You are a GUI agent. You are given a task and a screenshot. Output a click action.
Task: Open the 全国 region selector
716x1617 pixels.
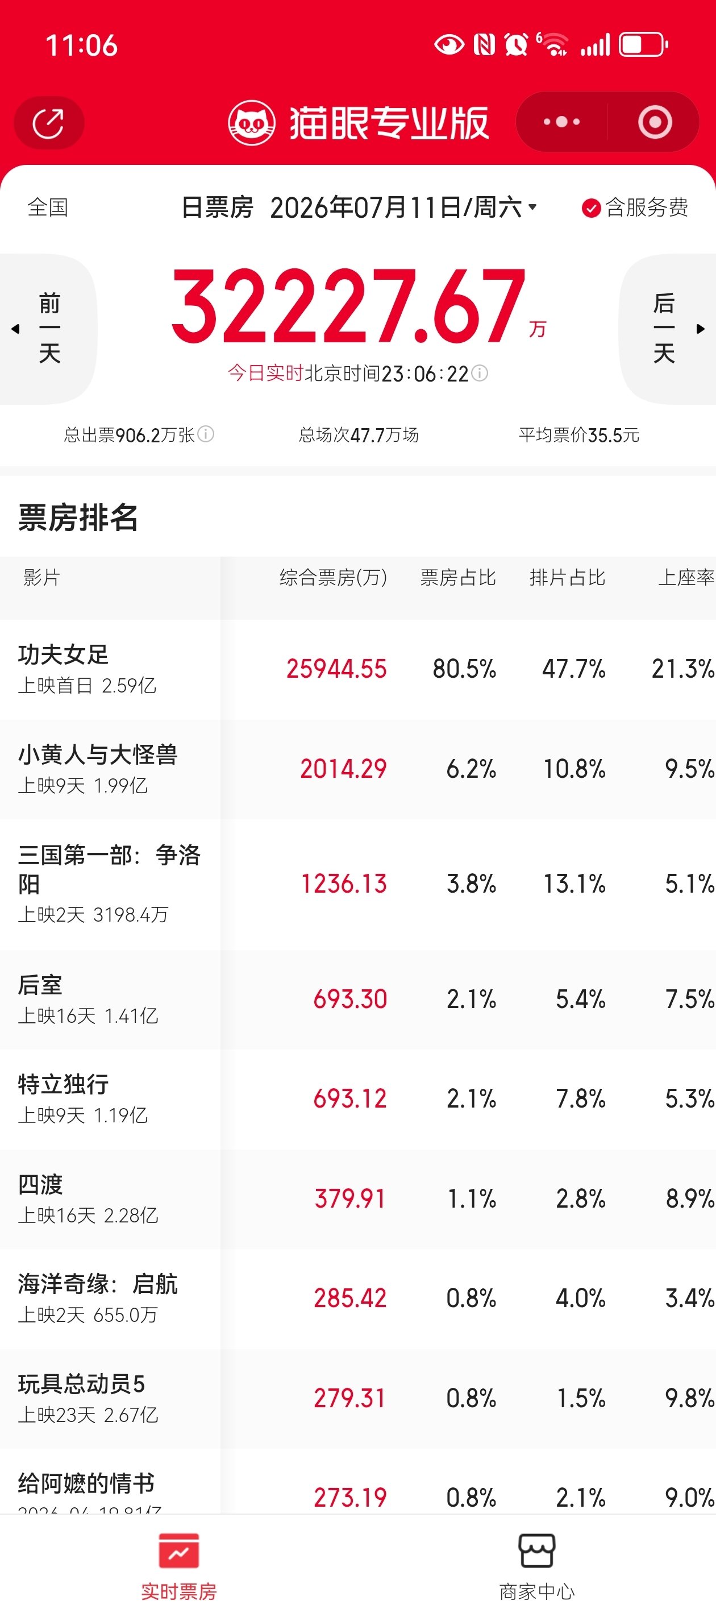pos(48,207)
